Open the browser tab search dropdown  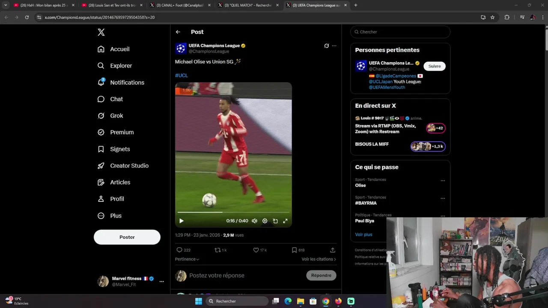(6, 5)
